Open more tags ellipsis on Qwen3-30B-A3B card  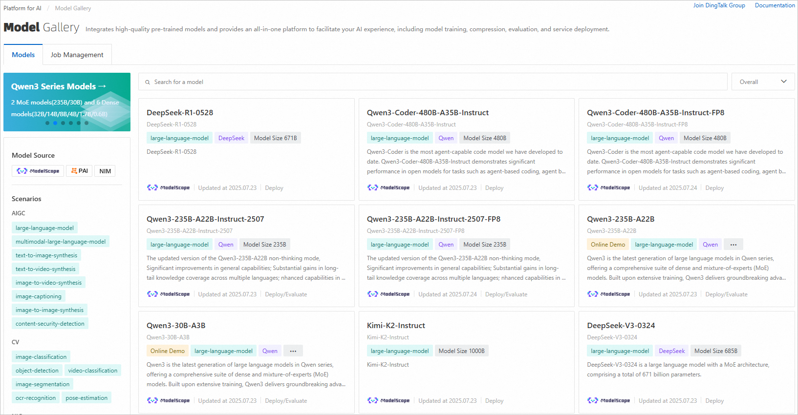(293, 351)
